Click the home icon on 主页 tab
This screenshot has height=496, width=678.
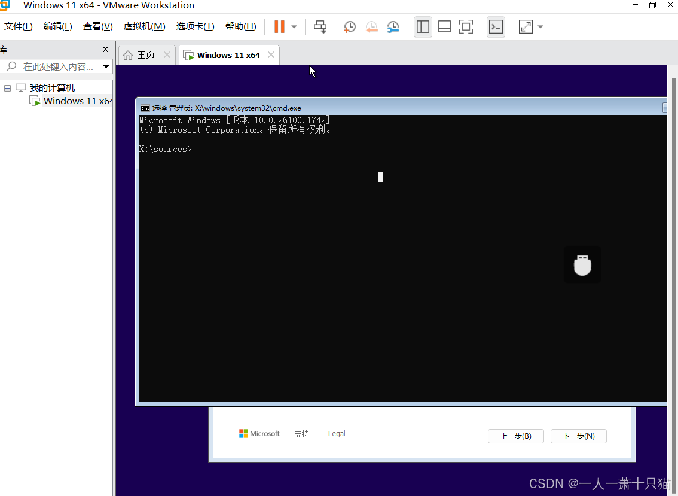[128, 55]
